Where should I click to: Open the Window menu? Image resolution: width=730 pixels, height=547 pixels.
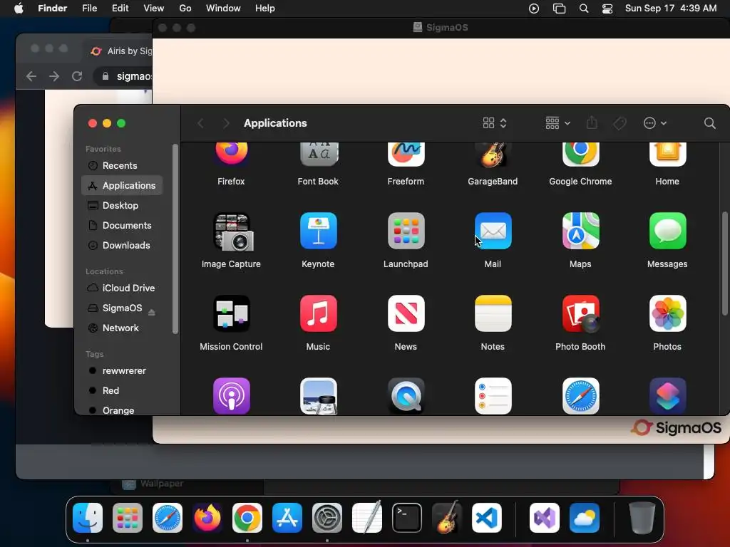point(223,9)
